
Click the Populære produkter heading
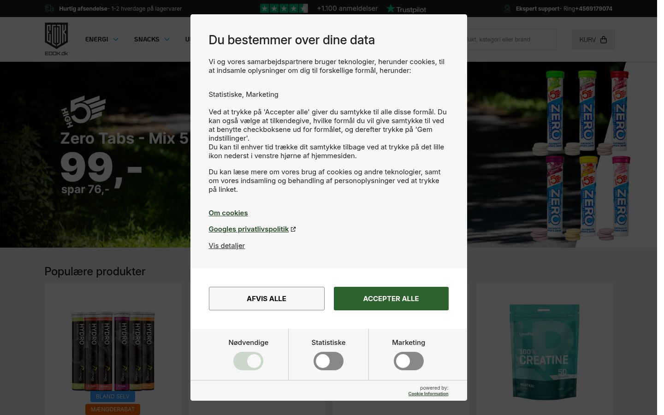(95, 272)
